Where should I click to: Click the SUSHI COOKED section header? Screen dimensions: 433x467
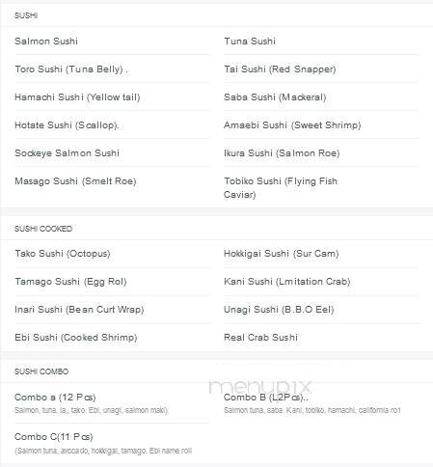(x=43, y=229)
